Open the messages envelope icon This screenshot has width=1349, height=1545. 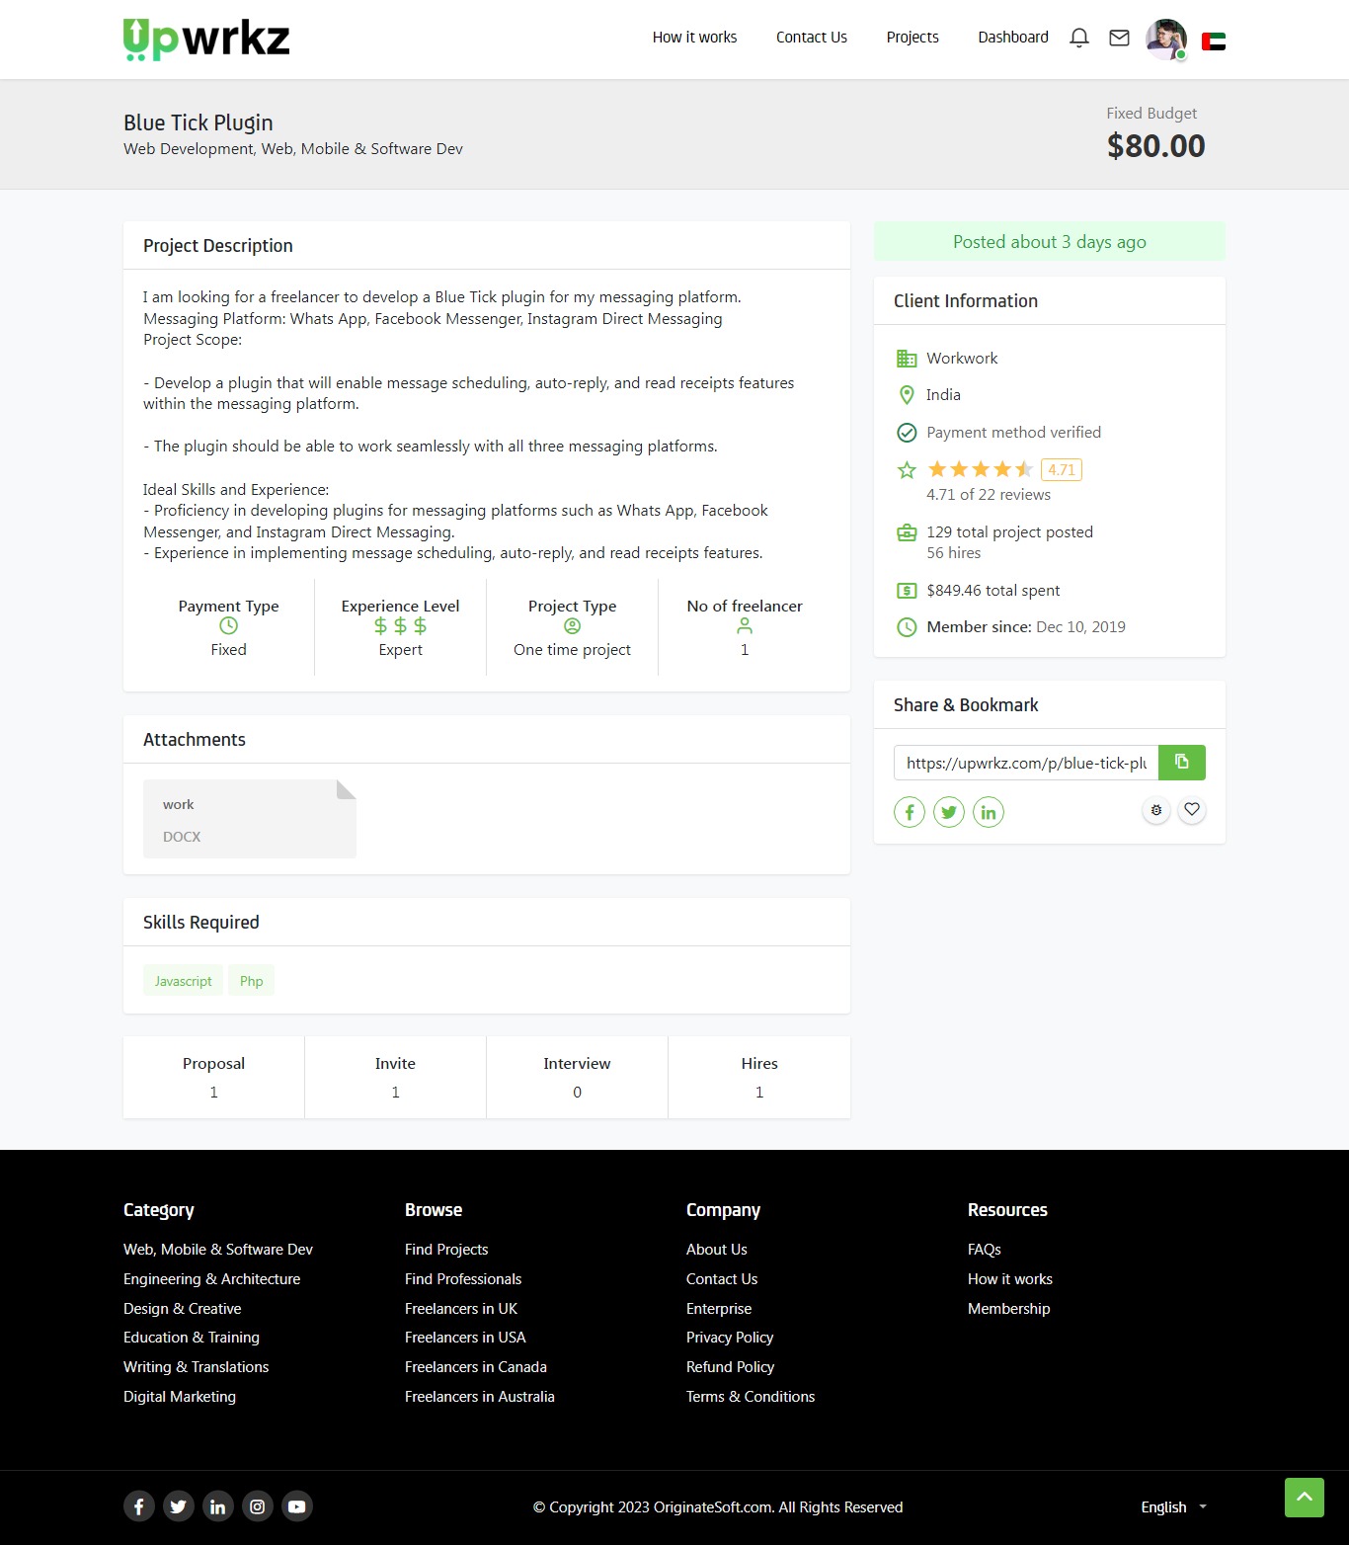1119,38
